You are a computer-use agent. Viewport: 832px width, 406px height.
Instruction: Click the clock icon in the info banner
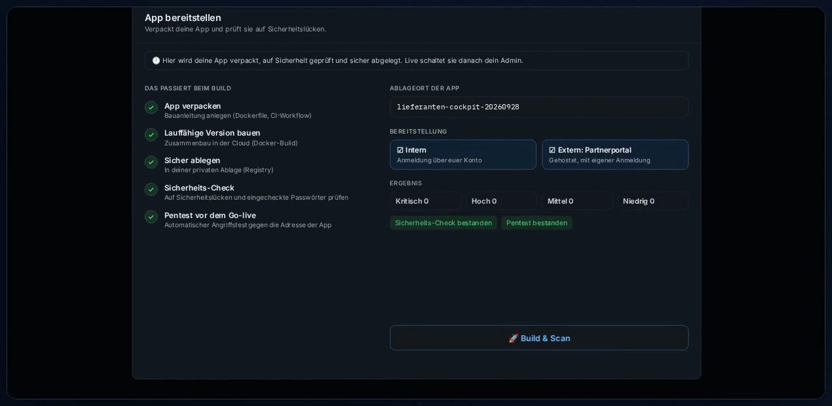pos(156,60)
